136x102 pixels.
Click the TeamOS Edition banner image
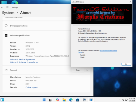pos(101,14)
